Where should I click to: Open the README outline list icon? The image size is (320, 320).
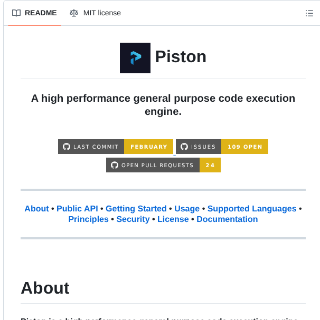coord(309,13)
